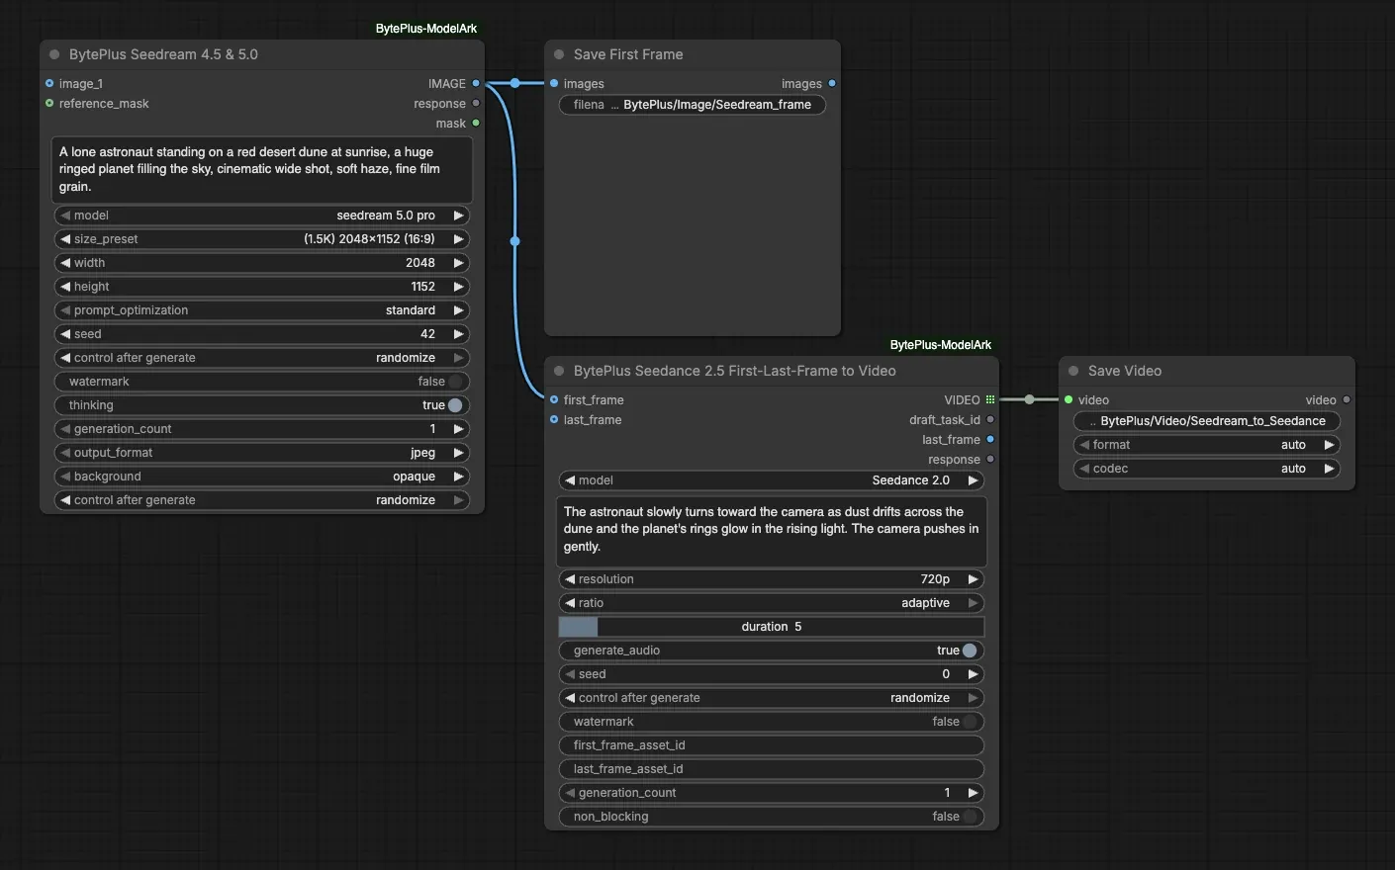The height and width of the screenshot is (870, 1395).
Task: Click the duration slider
Action: [772, 627]
